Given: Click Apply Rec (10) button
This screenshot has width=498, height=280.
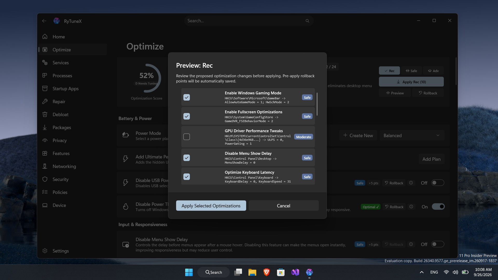Looking at the screenshot, I should coord(411,82).
